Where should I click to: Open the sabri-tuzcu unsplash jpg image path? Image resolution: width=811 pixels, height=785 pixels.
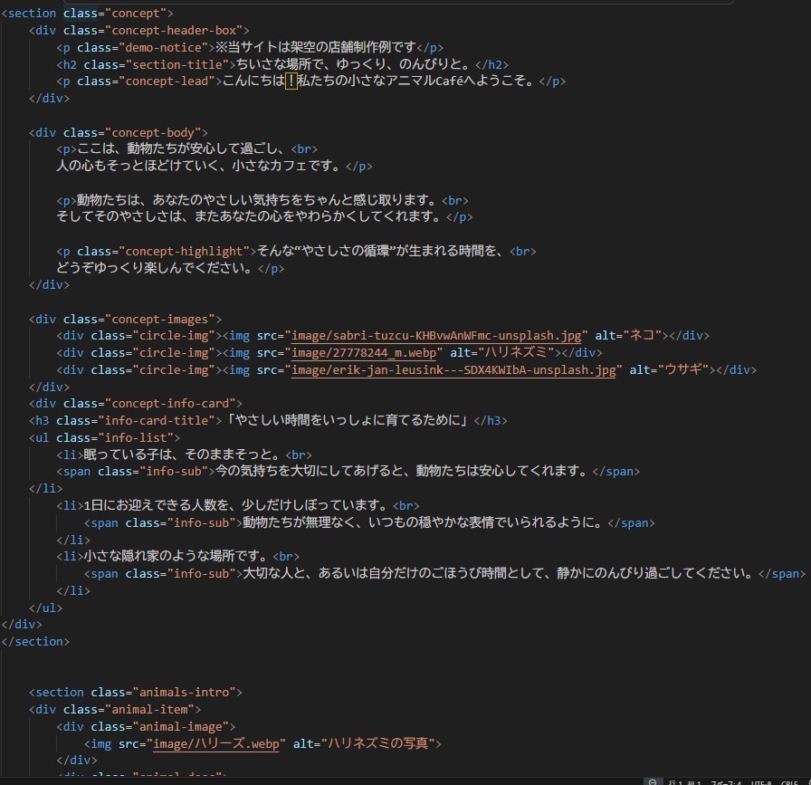[438, 335]
